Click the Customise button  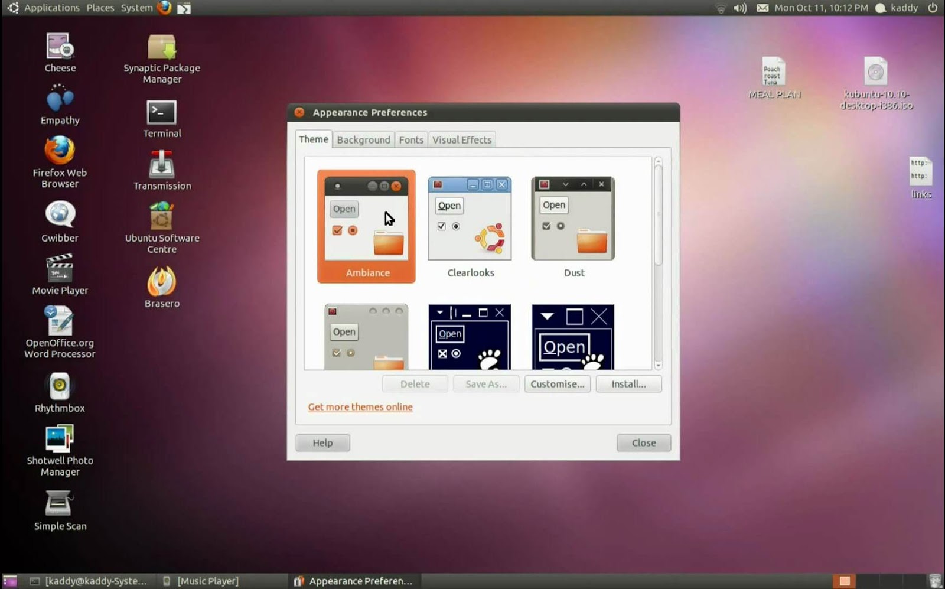click(x=557, y=384)
